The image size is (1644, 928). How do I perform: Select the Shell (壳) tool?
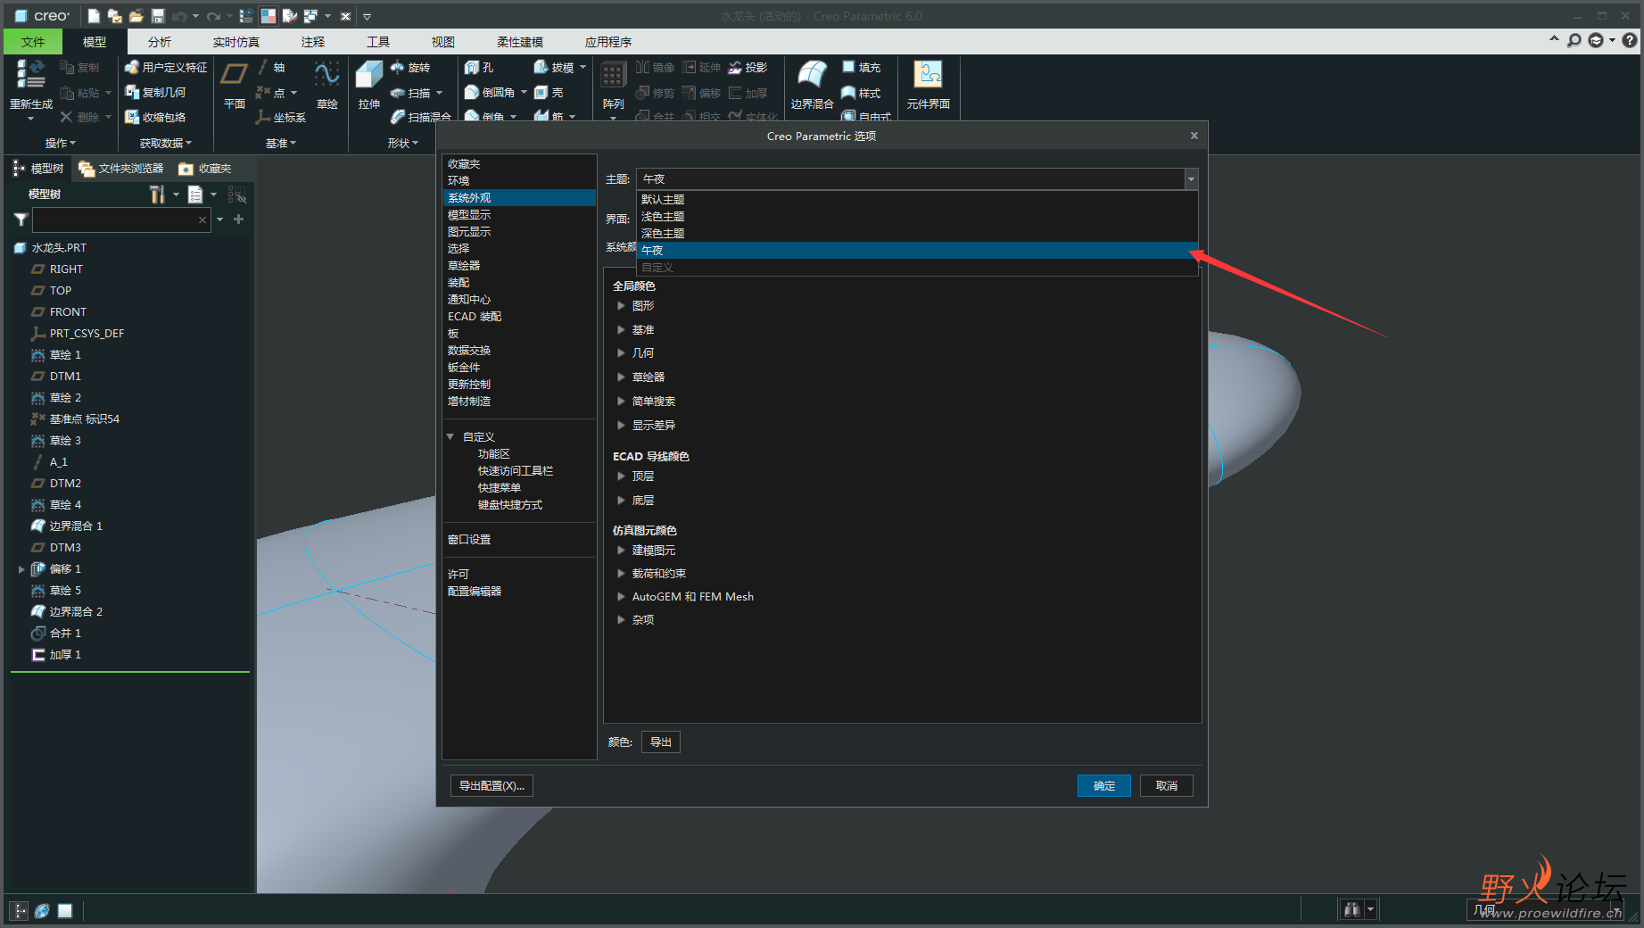[549, 93]
